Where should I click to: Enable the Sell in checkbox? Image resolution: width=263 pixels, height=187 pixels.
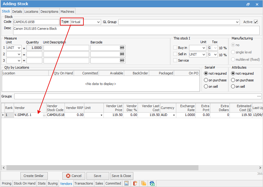click(x=175, y=54)
